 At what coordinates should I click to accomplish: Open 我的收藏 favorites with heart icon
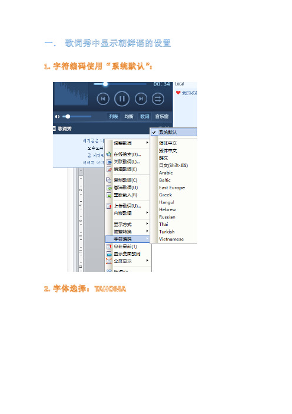click(187, 93)
